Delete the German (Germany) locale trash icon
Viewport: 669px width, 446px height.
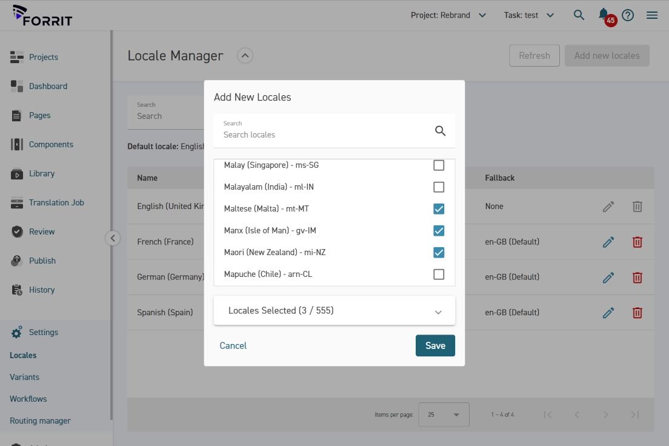pos(637,278)
